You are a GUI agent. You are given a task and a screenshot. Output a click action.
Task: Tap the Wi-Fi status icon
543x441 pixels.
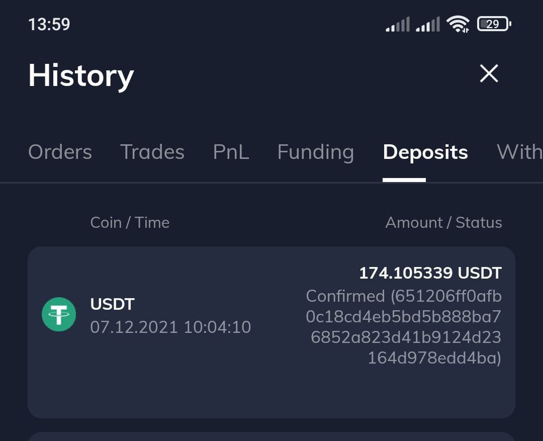tap(458, 24)
